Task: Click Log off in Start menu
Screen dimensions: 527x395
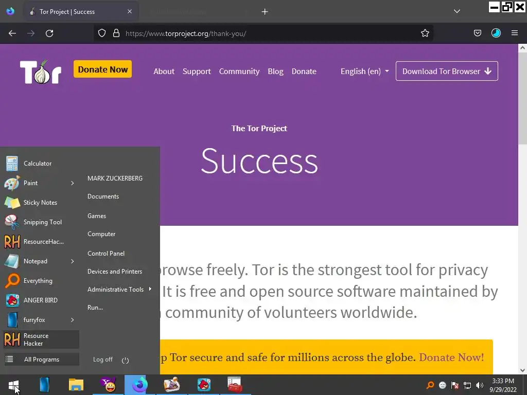Action: (x=103, y=360)
